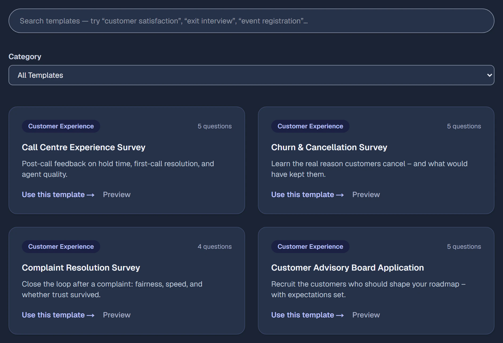Use the Complaint Resolution Survey template
The height and width of the screenshot is (343, 503).
tap(58, 315)
